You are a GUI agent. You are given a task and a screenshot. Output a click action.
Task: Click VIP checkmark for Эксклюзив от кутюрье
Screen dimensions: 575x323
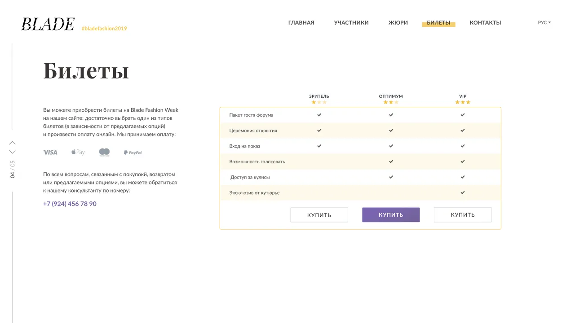pyautogui.click(x=463, y=192)
